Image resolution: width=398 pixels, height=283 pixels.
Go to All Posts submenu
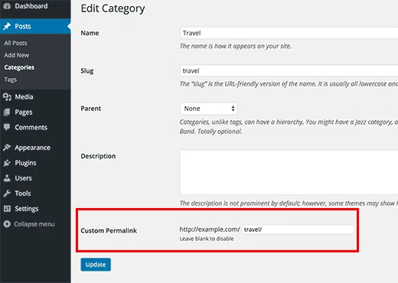pyautogui.click(x=15, y=43)
